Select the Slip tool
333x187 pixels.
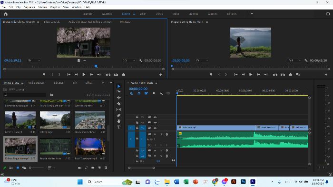(119, 109)
